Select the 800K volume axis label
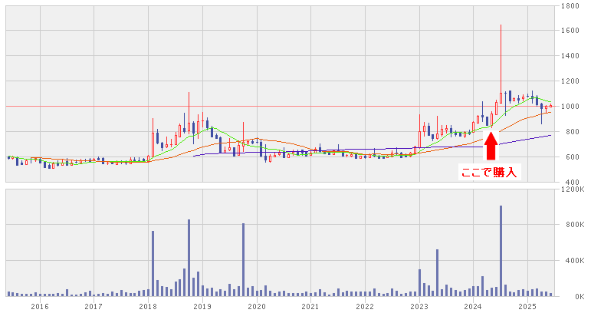Screen dimensions: 591x313 (x=574, y=225)
